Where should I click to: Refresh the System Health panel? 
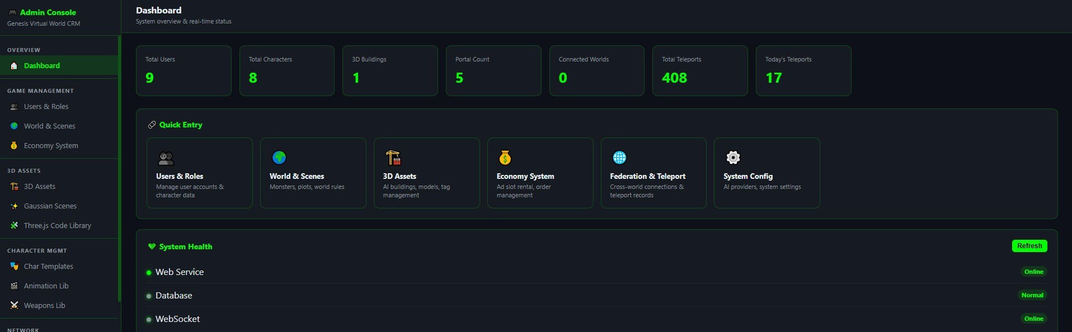pyautogui.click(x=1029, y=246)
